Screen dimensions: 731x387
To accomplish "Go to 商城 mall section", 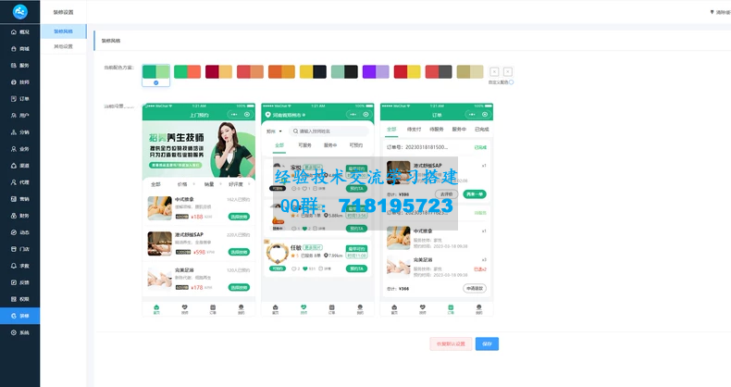I will pyautogui.click(x=19, y=48).
